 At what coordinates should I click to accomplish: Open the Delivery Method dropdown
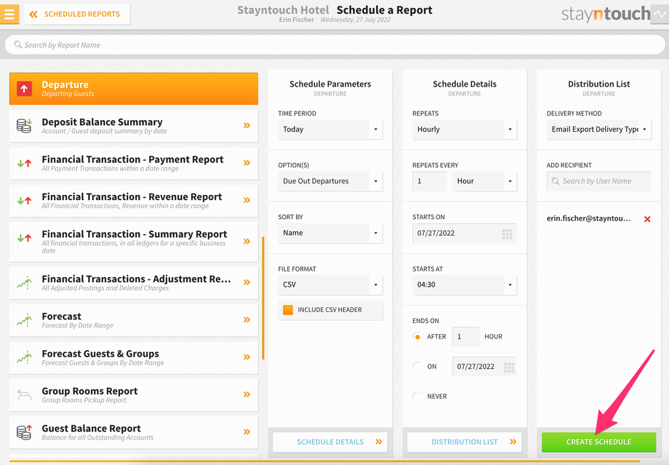tap(599, 130)
